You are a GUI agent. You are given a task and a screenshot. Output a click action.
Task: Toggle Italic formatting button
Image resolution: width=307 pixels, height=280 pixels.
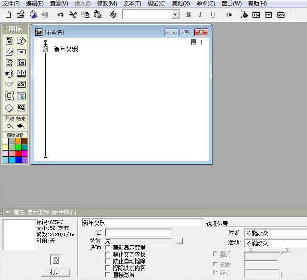click(200, 15)
